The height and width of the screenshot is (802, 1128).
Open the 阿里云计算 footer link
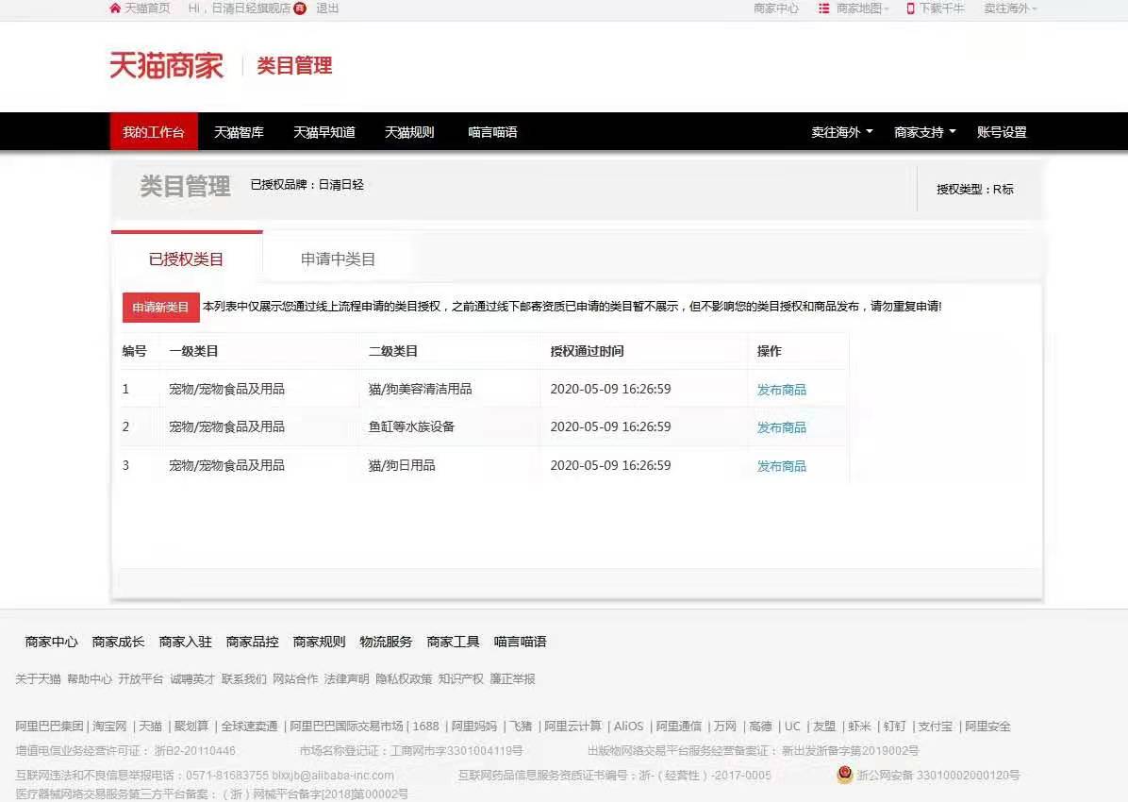coord(572,727)
